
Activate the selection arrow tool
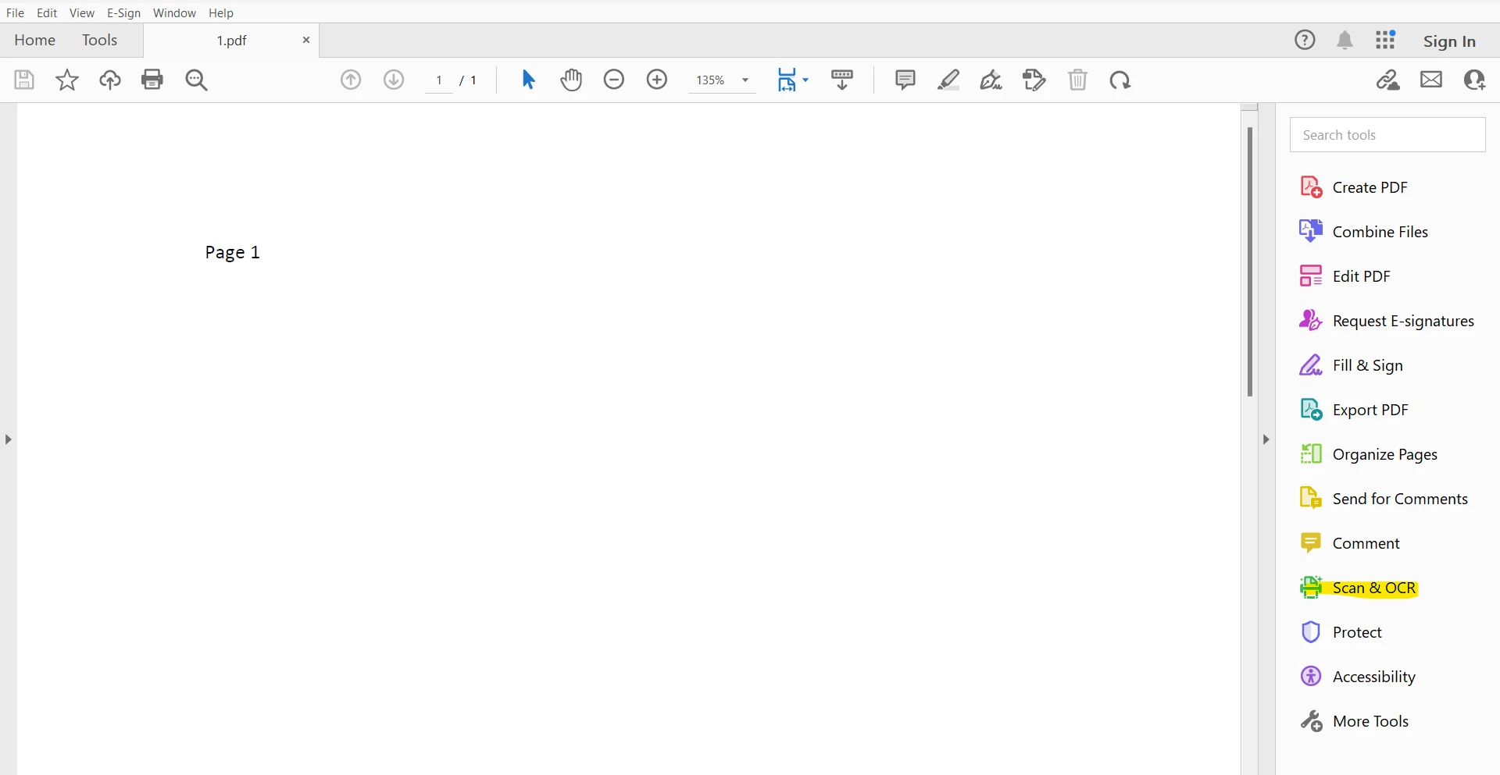(x=528, y=80)
